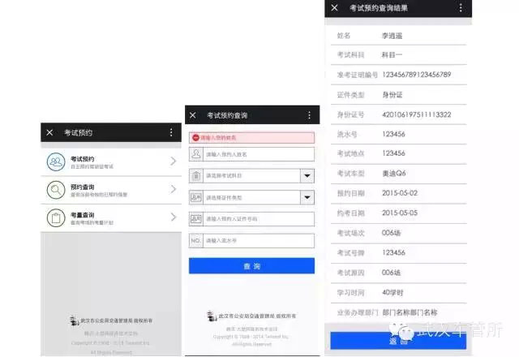Expand the chevron on the 考量查询 row
The image size is (519, 357).
point(173,217)
